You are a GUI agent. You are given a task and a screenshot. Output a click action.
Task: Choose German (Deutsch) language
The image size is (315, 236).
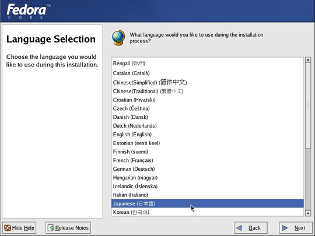pyautogui.click(x=208, y=169)
